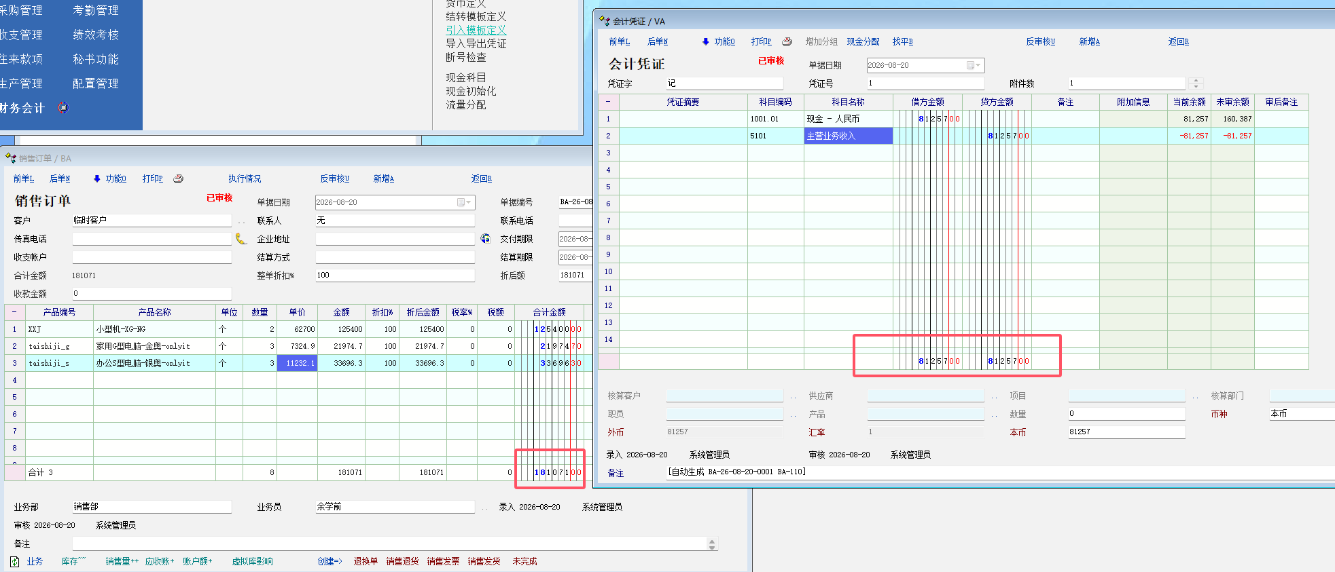1335x572 pixels.
Task: Open 采购管理 module in the left menu
Action: click(20, 10)
